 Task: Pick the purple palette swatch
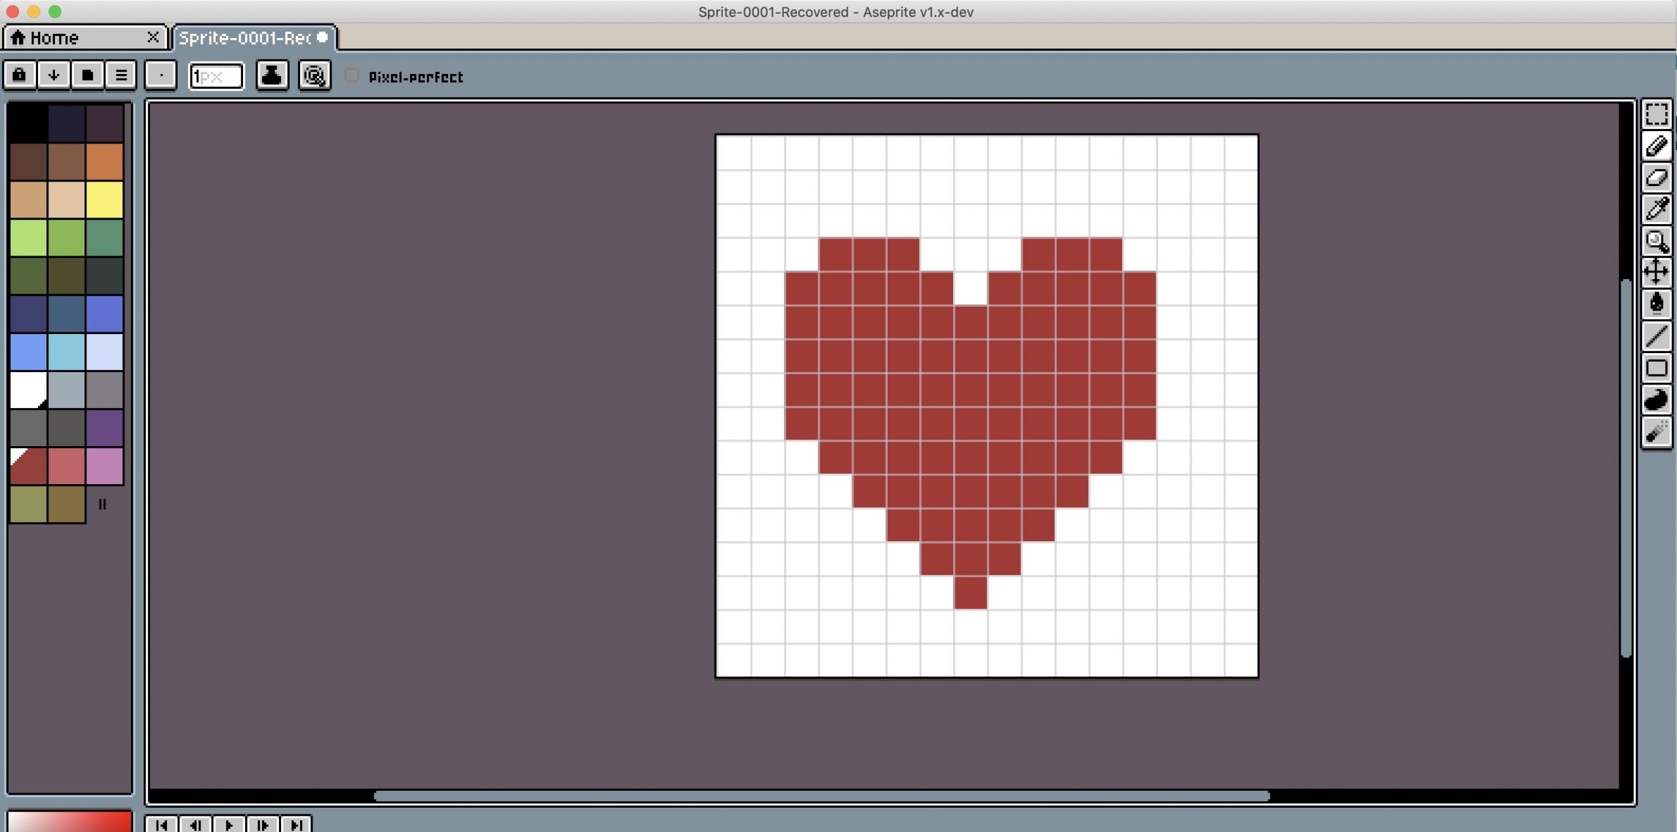pos(104,428)
